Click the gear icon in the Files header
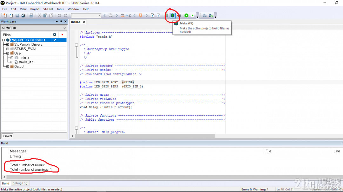Screen dimensions: 343x192 pos(55,35)
